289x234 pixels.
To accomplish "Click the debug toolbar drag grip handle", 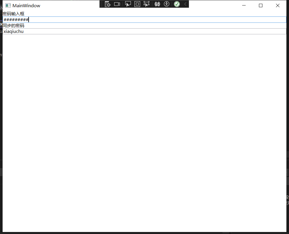I will pos(101,4).
